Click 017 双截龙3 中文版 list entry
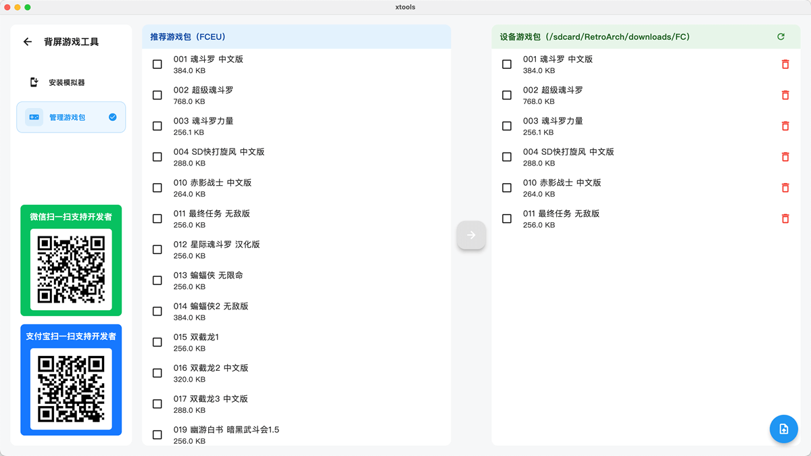Screen dimensions: 811x456 [210, 403]
